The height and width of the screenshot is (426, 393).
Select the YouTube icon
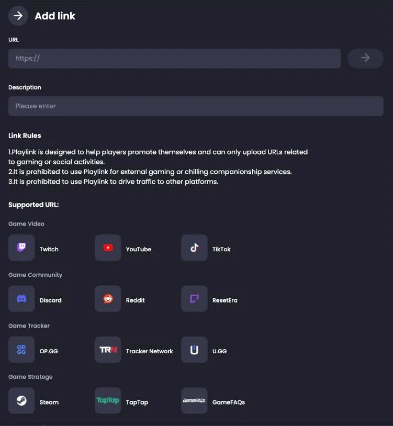tap(108, 248)
